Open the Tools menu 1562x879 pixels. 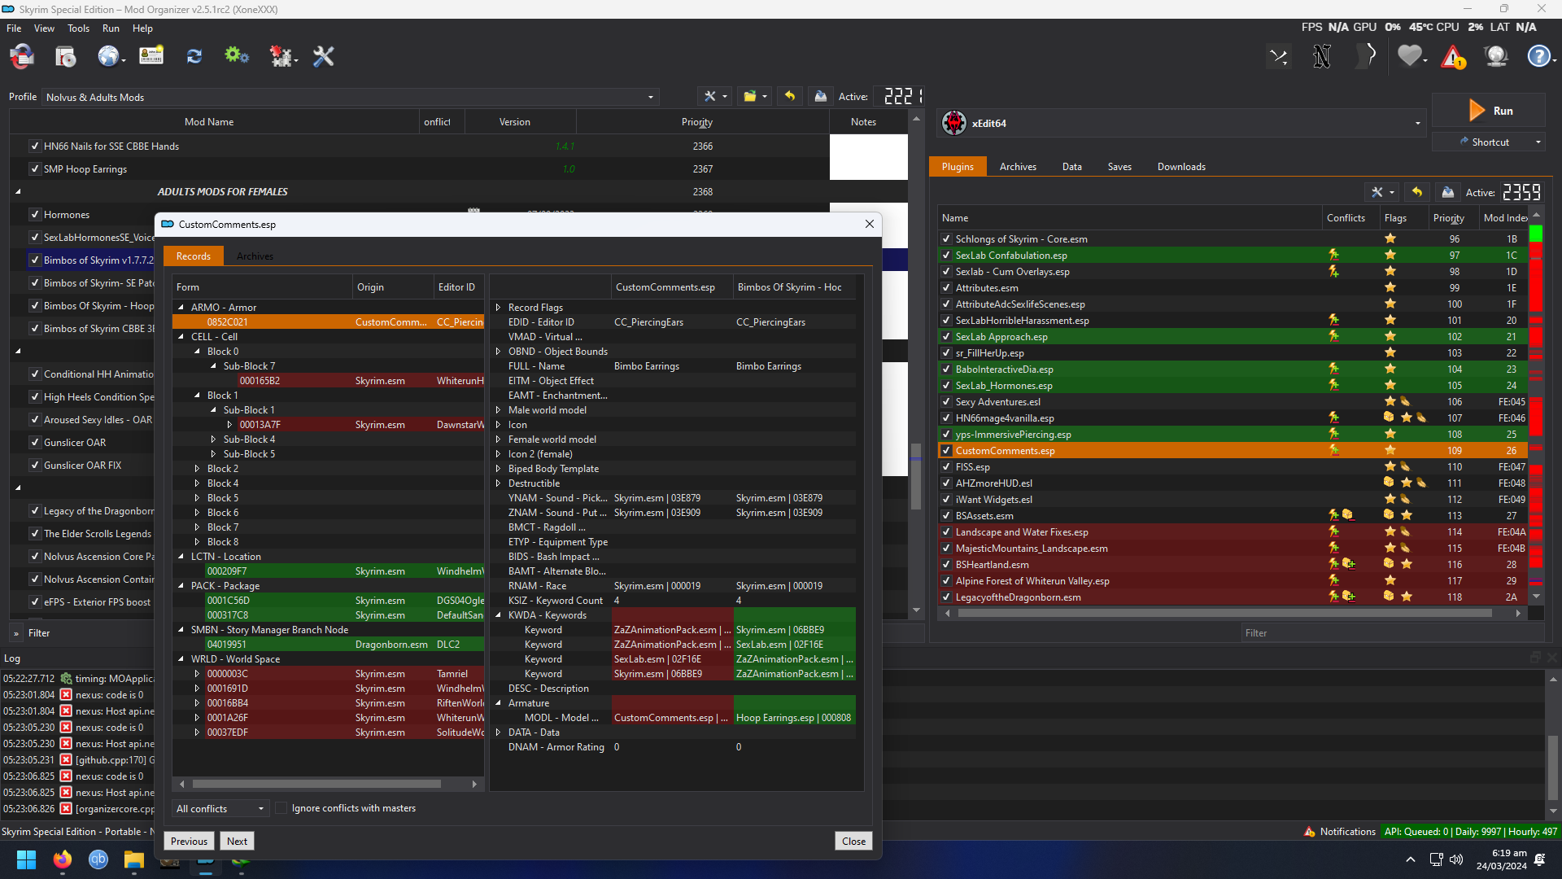(78, 28)
